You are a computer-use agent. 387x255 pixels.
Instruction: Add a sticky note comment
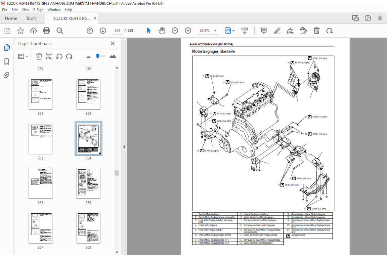click(264, 31)
